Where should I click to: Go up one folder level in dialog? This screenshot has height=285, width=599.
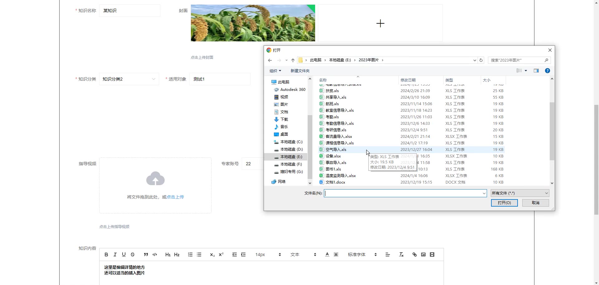293,60
